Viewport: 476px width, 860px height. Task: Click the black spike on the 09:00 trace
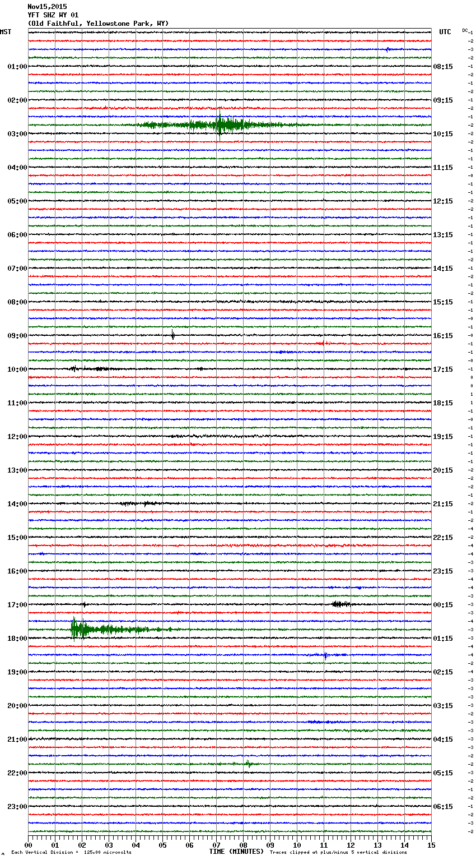click(x=172, y=335)
